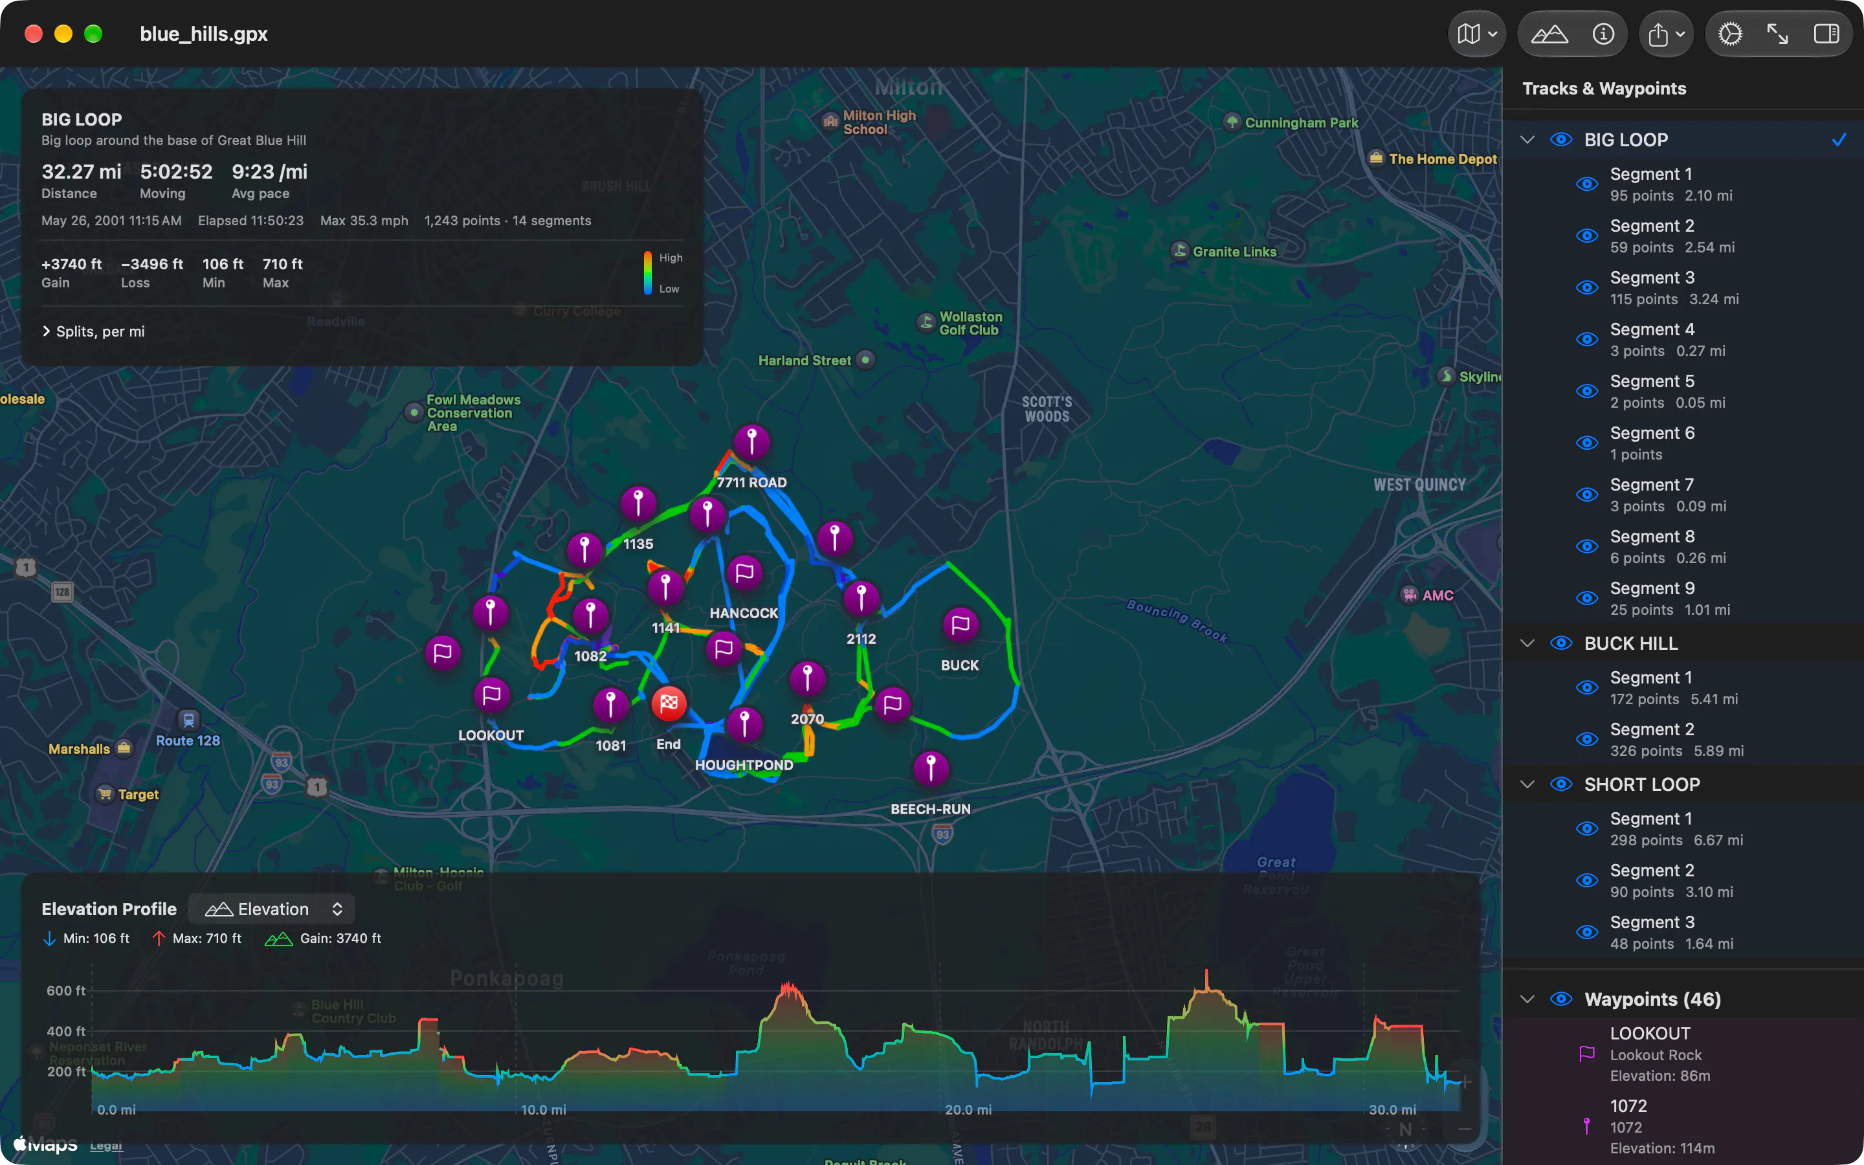Select the HANCOCK flag waypoint on map
1864x1165 pixels.
coord(744,573)
